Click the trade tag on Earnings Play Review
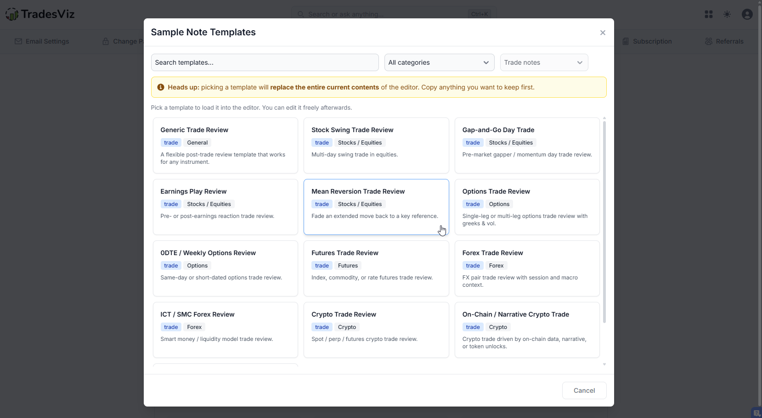 pos(171,204)
